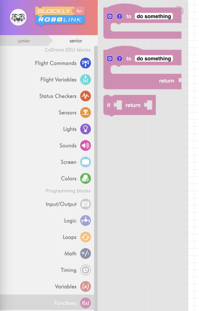
Task: Switch to the senior tab
Action: (76, 41)
